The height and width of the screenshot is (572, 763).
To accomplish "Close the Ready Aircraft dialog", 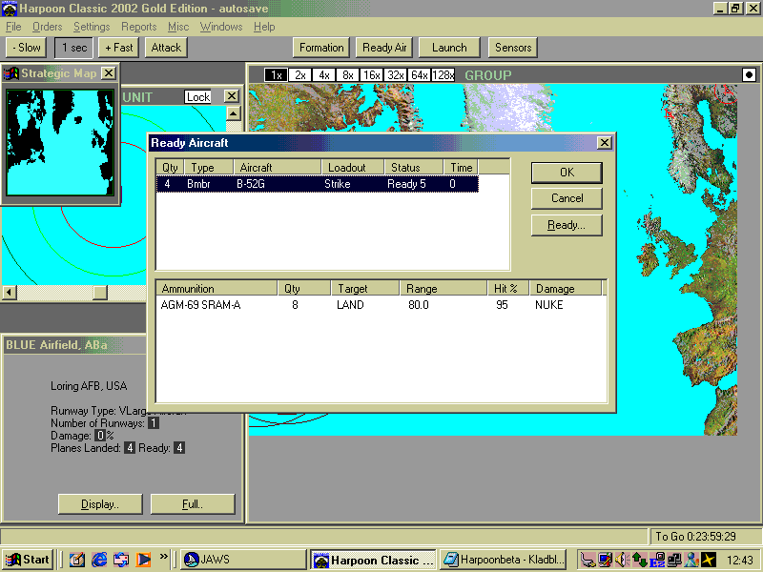I will pyautogui.click(x=604, y=142).
